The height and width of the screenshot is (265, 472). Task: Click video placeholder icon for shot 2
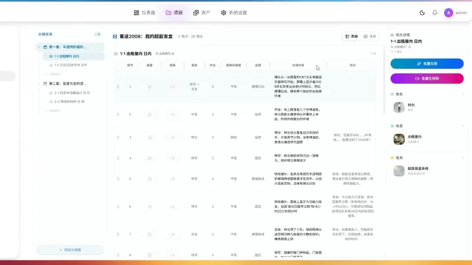pyautogui.click(x=172, y=114)
